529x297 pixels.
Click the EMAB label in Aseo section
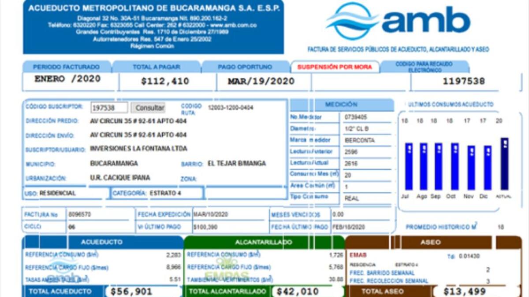[358, 255]
